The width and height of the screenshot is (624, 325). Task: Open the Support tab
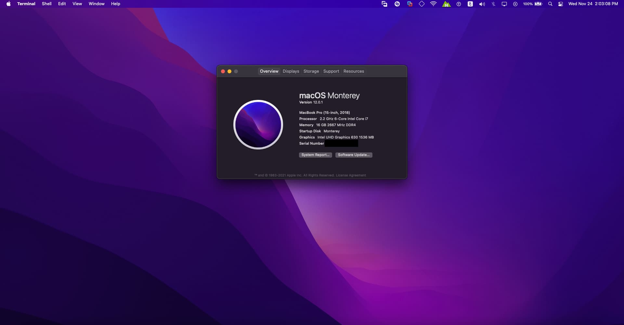(x=331, y=71)
